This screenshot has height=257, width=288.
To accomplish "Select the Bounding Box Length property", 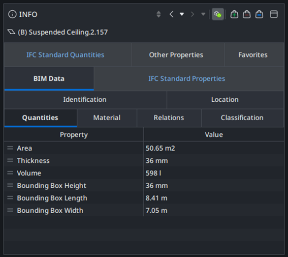I will (52, 198).
